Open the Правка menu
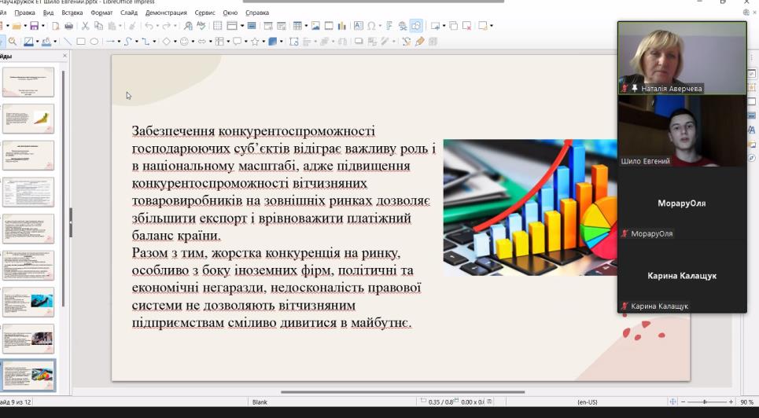The image size is (759, 418). (24, 13)
